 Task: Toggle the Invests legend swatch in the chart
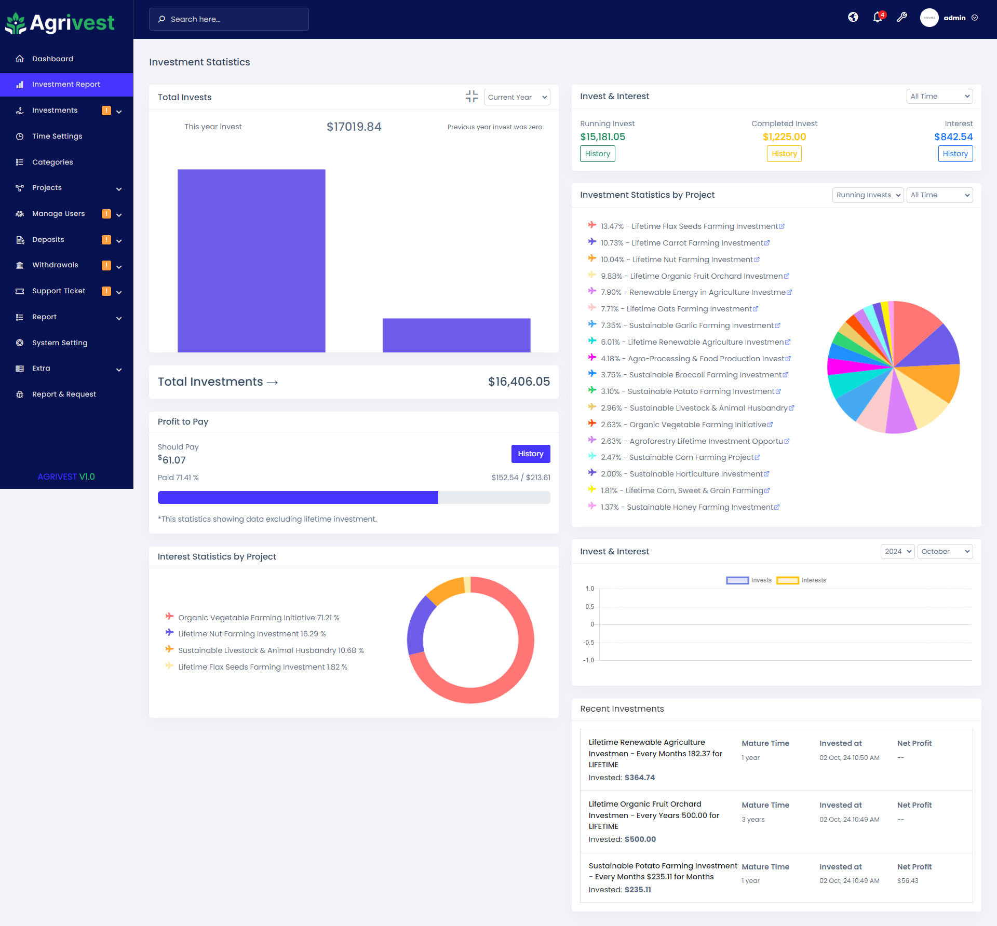click(737, 580)
